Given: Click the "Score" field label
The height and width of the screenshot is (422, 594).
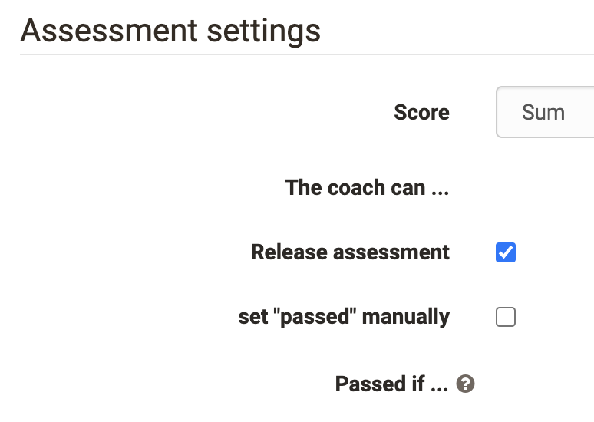Looking at the screenshot, I should [x=421, y=112].
